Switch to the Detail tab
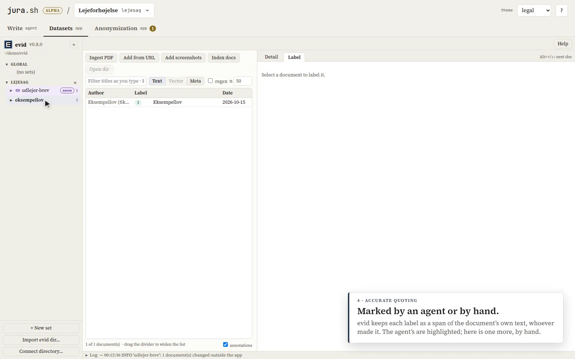Screen dimensions: 575x359 271,57
